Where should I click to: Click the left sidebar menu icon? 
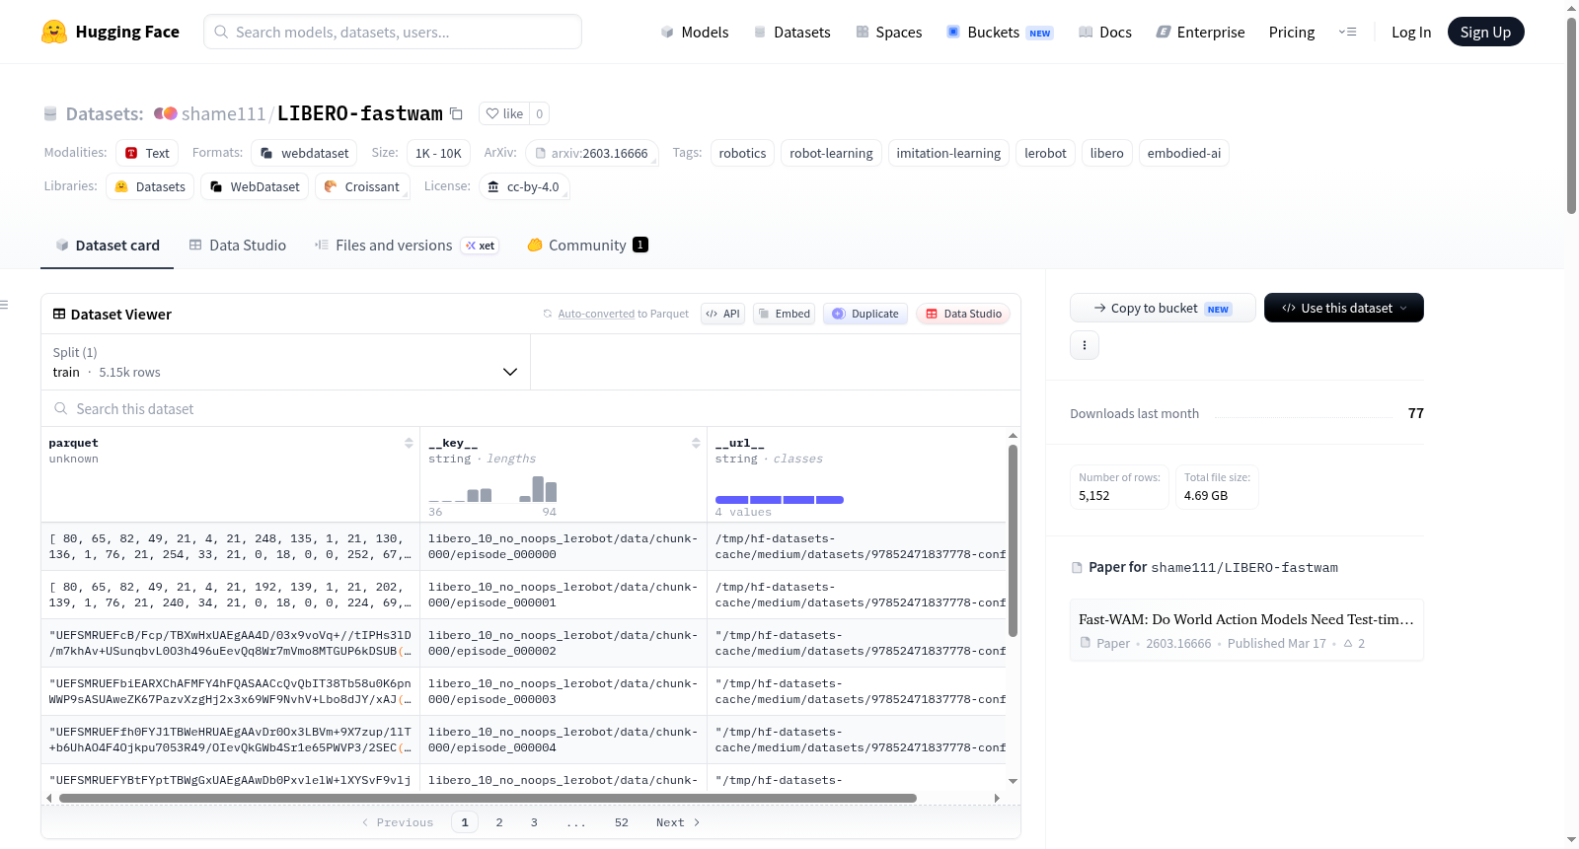pos(4,305)
